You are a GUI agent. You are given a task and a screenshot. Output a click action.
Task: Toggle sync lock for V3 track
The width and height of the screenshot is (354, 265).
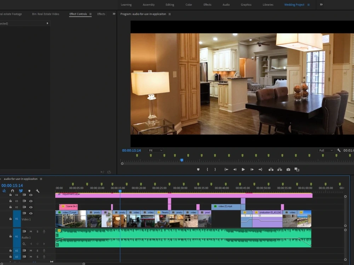pyautogui.click(x=24, y=201)
